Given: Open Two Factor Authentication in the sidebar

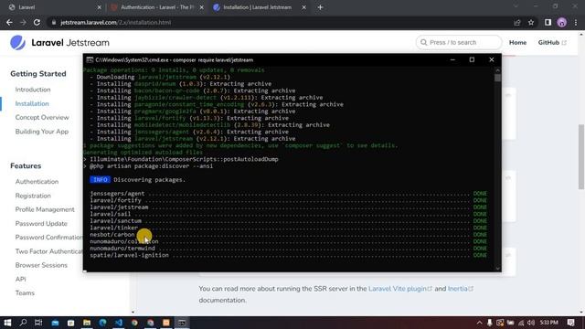Looking at the screenshot, I should [48, 251].
